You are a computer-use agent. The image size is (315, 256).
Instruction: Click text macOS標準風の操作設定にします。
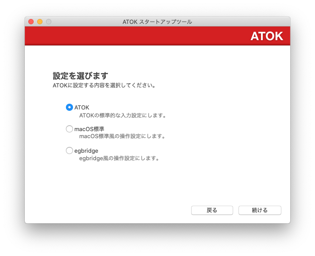[x=123, y=136]
